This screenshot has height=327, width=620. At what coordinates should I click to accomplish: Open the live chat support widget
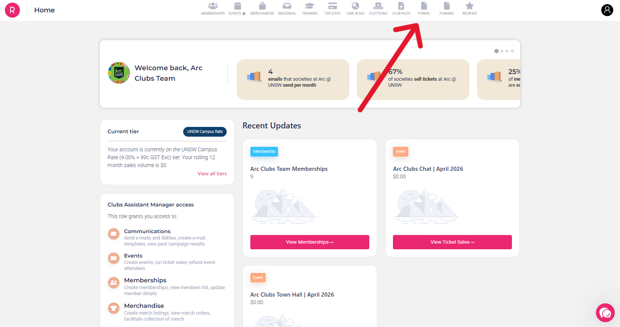click(x=605, y=313)
